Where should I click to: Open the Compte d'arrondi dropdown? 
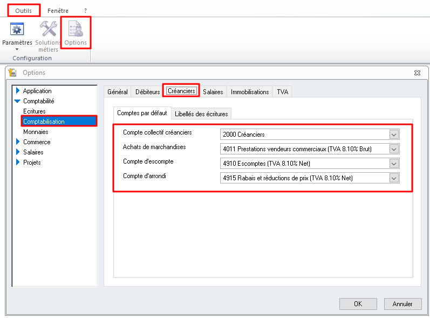(x=394, y=178)
